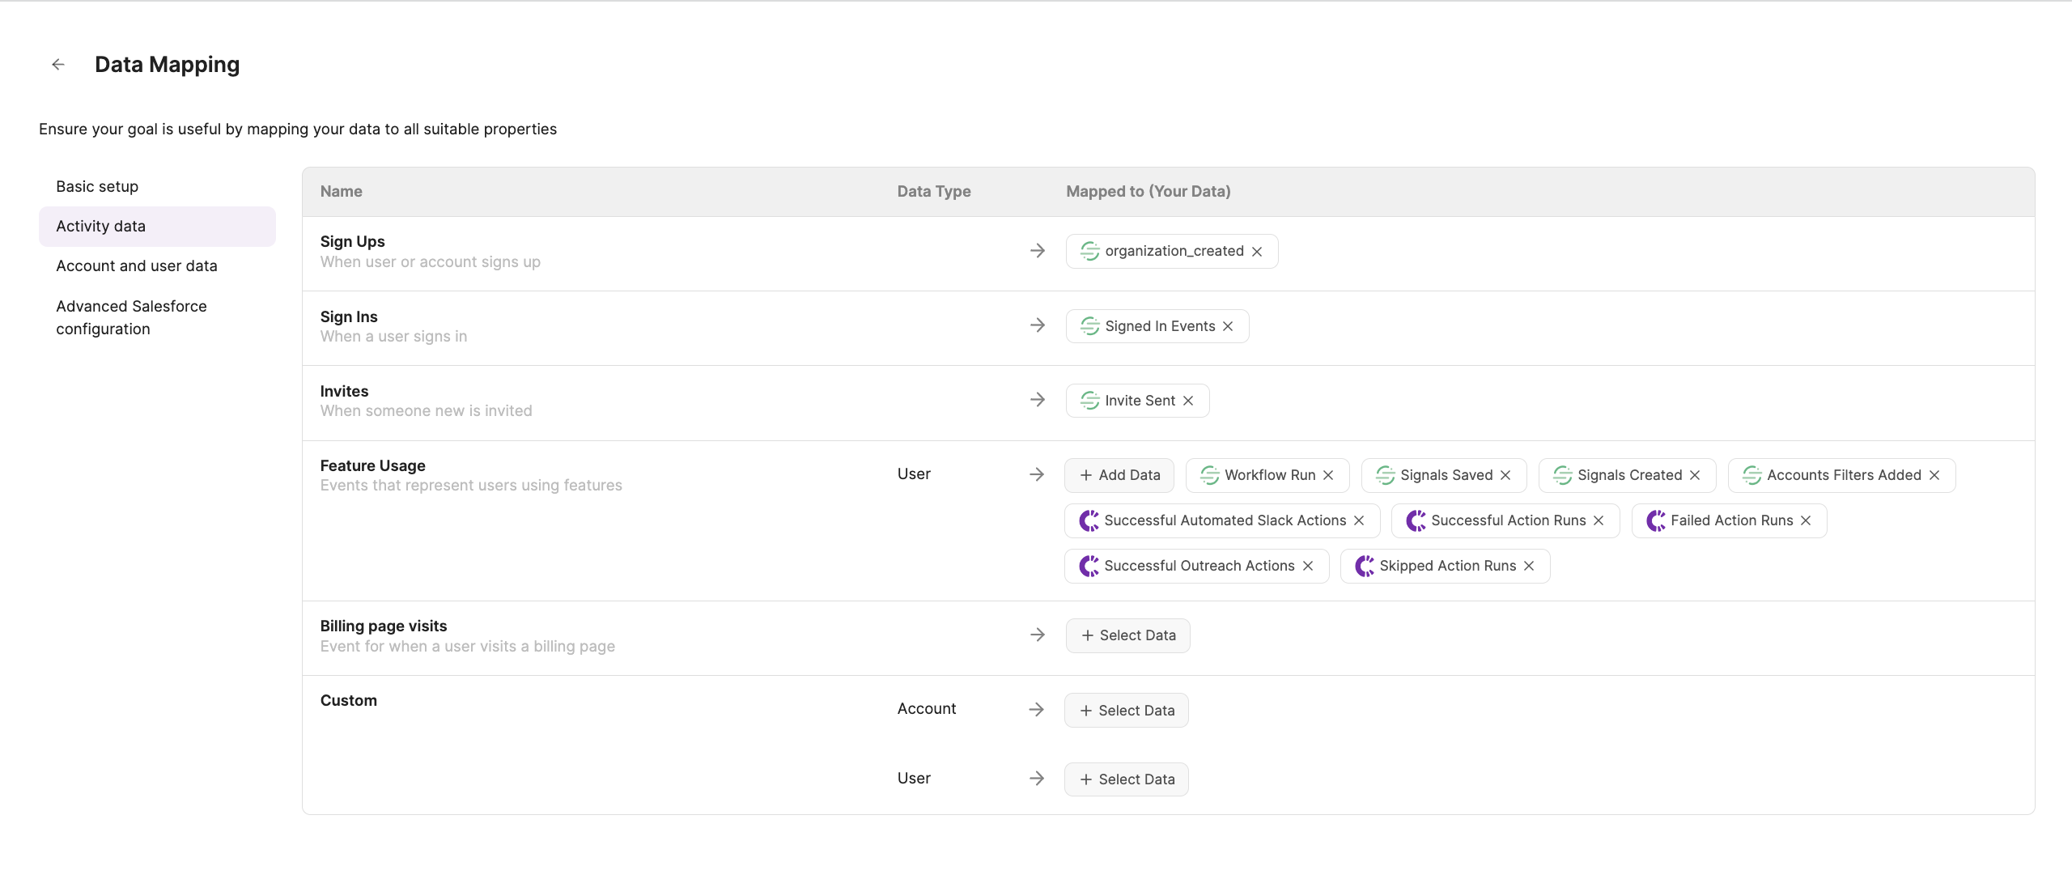Select Data for Custom User row
The width and height of the screenshot is (2072, 879).
click(1126, 779)
